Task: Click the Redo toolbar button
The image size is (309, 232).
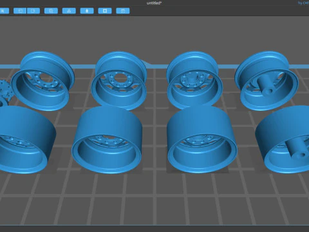Action: click(33, 11)
